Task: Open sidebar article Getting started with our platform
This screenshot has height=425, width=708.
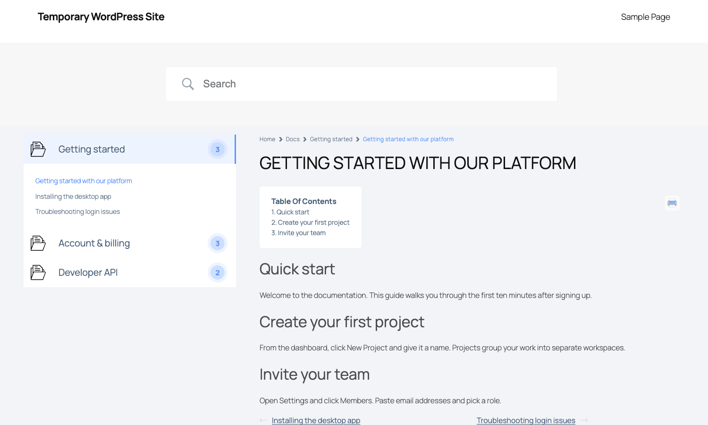Action: (84, 181)
